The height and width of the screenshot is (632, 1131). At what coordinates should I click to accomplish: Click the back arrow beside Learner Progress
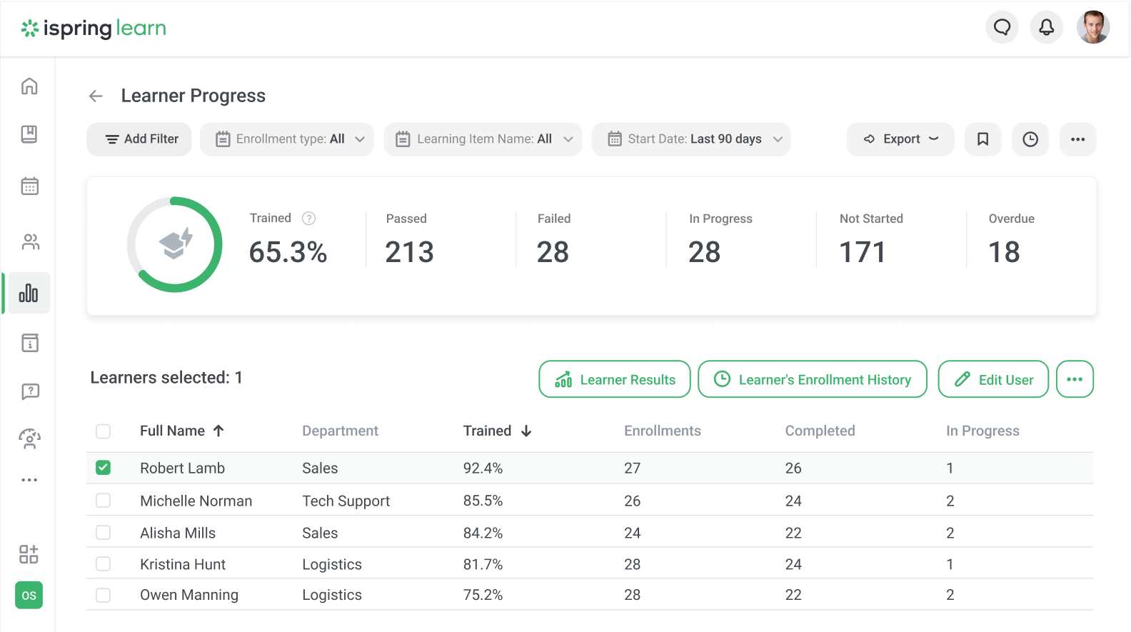[96, 96]
